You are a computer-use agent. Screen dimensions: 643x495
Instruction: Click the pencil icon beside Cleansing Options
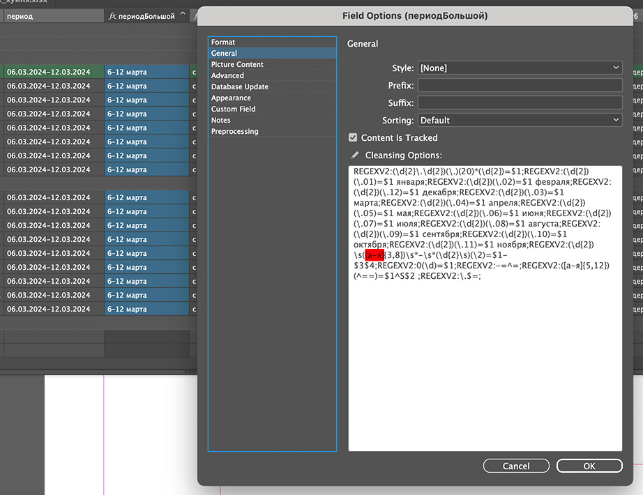355,155
